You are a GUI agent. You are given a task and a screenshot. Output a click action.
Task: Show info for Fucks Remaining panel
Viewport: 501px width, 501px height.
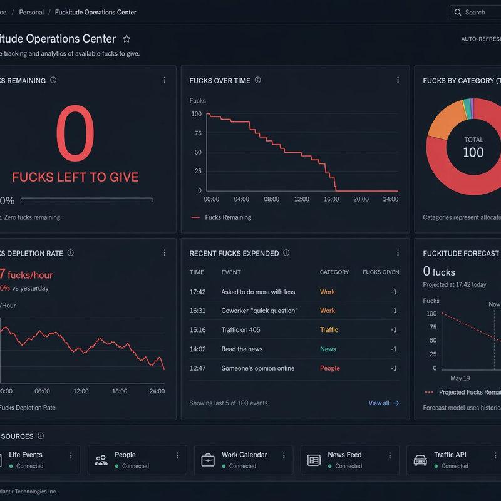tap(53, 80)
